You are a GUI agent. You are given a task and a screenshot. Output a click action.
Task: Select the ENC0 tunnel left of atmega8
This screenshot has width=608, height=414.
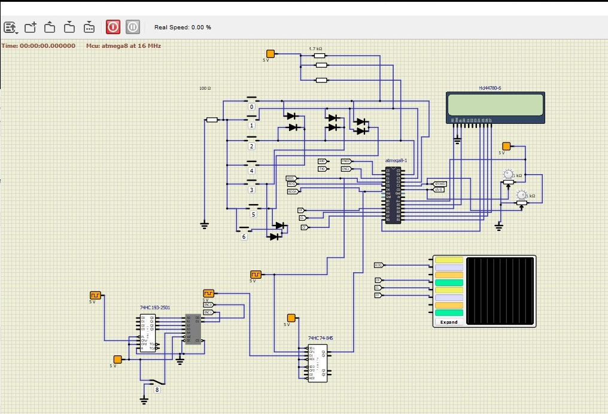(346, 161)
